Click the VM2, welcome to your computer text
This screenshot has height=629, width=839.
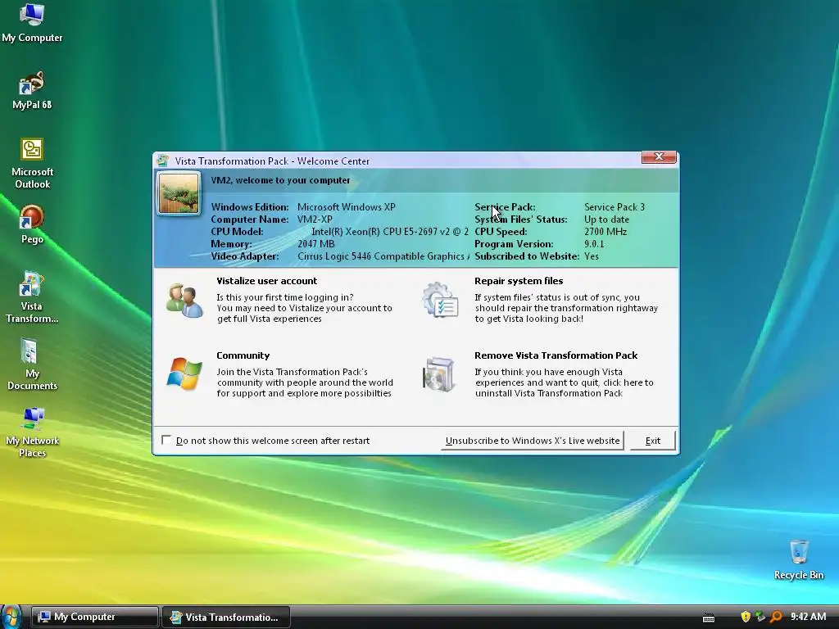point(280,180)
